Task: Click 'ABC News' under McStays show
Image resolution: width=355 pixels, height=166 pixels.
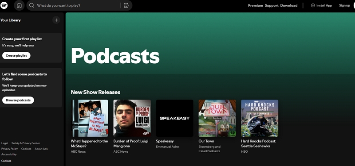Action: click(x=78, y=151)
